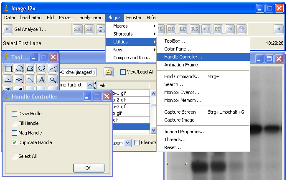Select file row ending in -2.gif
Image resolution: width=287 pixels, height=180 pixels.
coord(131,100)
